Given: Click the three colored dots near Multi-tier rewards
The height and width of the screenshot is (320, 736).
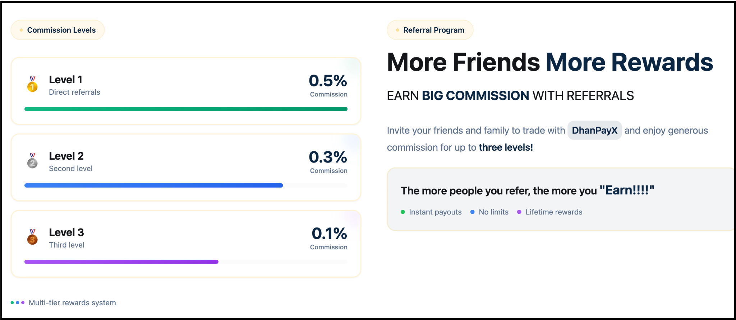Looking at the screenshot, I should tap(18, 303).
